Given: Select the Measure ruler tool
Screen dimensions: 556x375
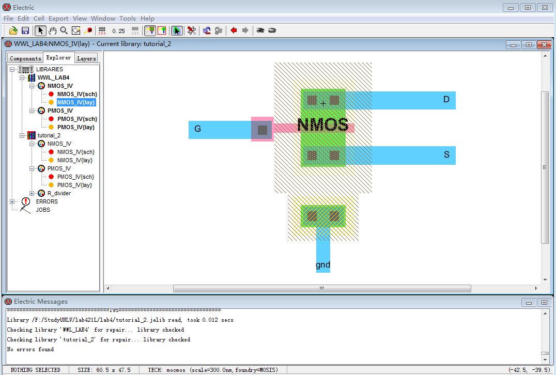Looking at the screenshot, I should [88, 30].
